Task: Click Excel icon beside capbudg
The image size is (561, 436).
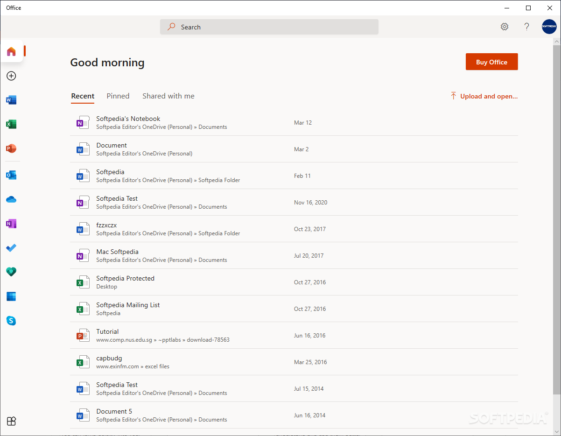Action: tap(83, 362)
